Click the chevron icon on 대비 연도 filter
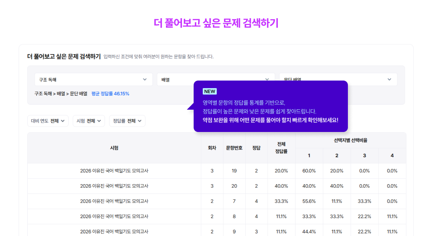 click(x=63, y=121)
